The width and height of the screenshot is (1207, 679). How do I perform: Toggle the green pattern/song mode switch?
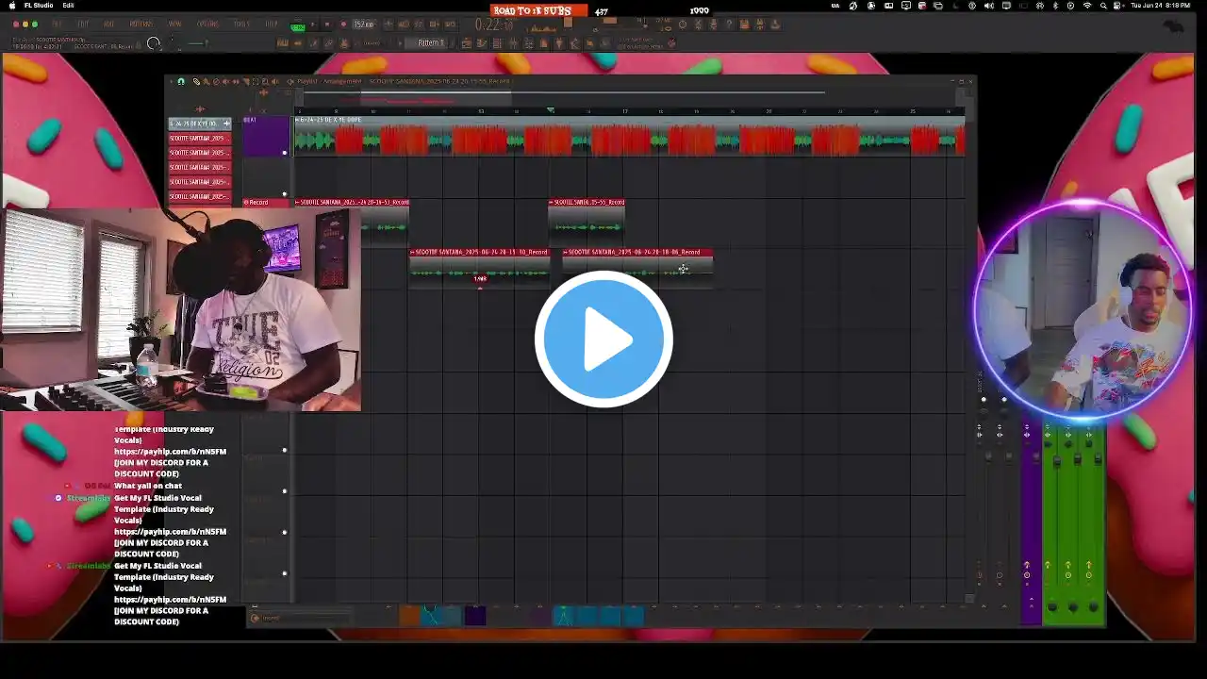pyautogui.click(x=298, y=27)
